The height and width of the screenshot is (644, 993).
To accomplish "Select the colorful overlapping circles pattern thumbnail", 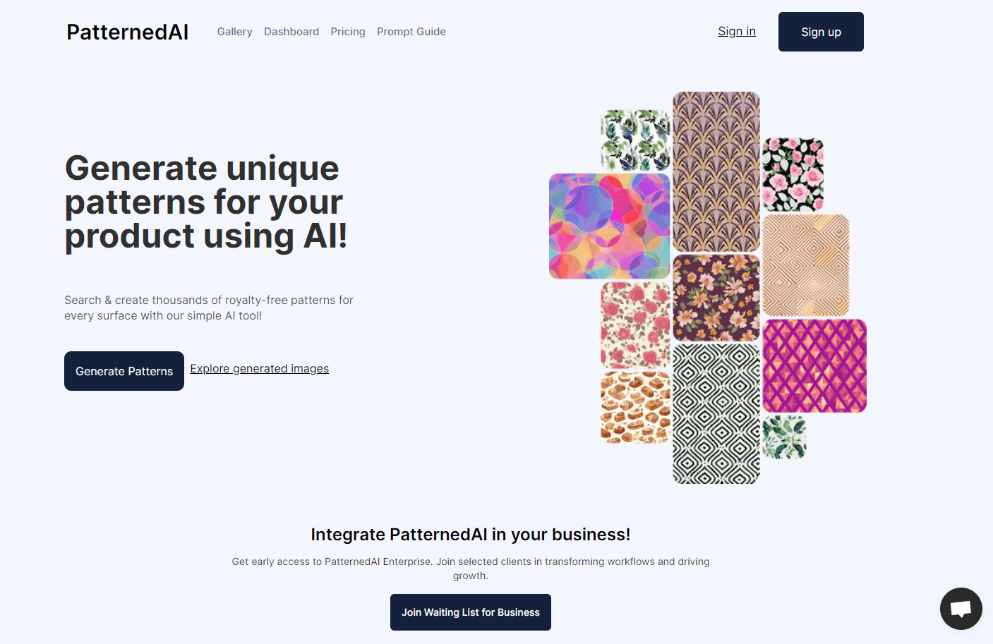I will [610, 226].
